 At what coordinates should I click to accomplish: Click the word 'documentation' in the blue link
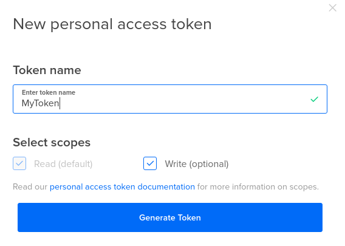pyautogui.click(x=166, y=187)
